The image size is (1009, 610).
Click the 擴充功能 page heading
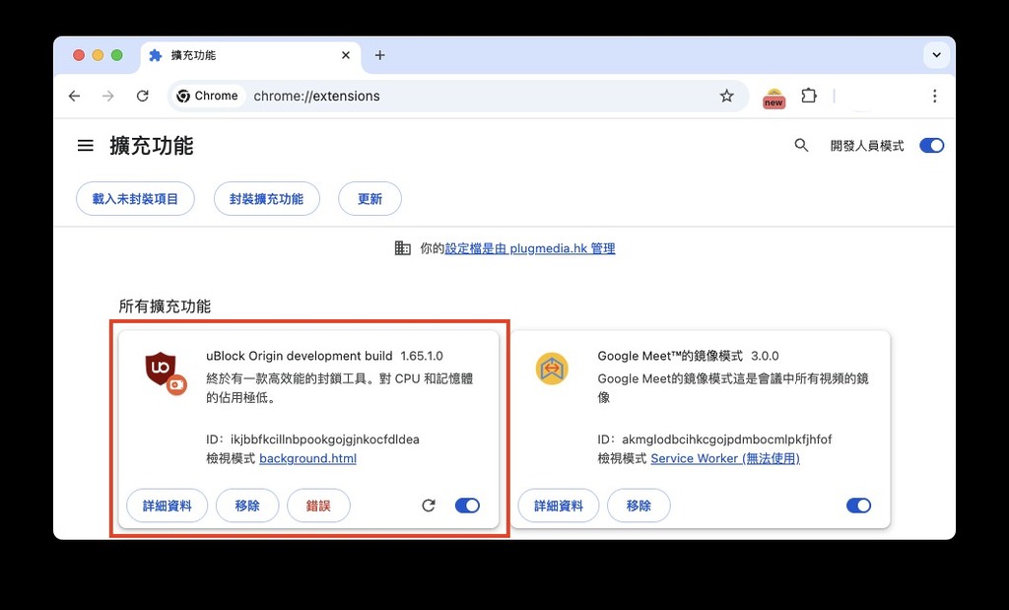(x=151, y=146)
